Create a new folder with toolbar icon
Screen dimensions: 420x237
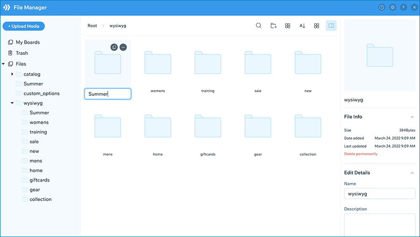[273, 26]
